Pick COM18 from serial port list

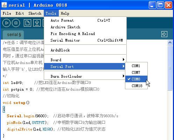point(137,86)
